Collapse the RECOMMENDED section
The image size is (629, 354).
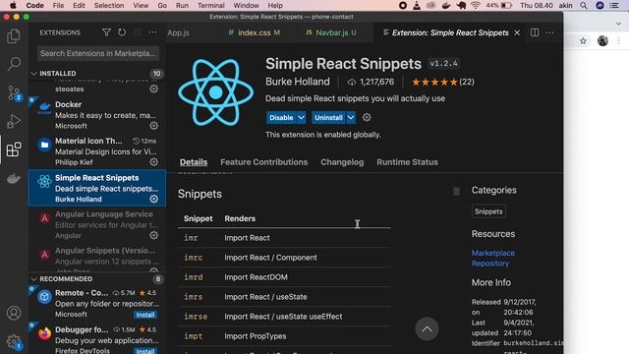click(x=34, y=279)
